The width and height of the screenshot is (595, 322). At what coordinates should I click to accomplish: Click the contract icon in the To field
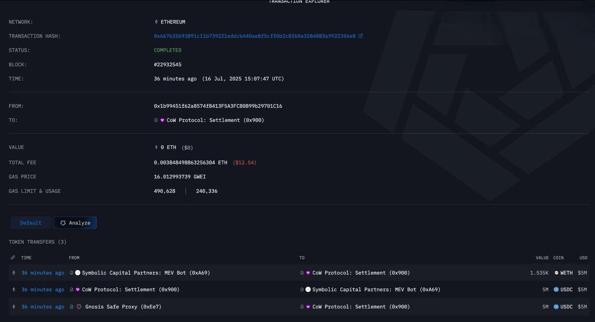(156, 120)
